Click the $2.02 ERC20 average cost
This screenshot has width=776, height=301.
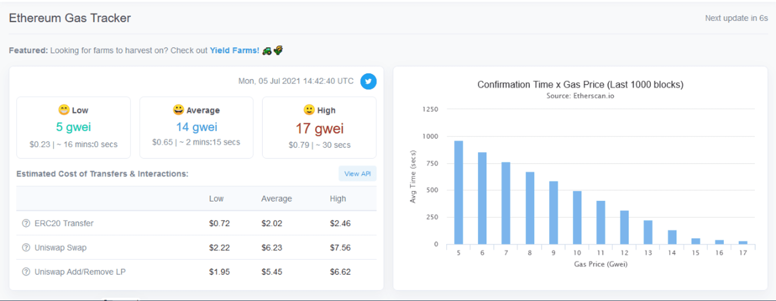[272, 223]
